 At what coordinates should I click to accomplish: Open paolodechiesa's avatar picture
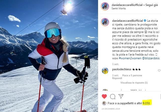click(x=105, y=71)
